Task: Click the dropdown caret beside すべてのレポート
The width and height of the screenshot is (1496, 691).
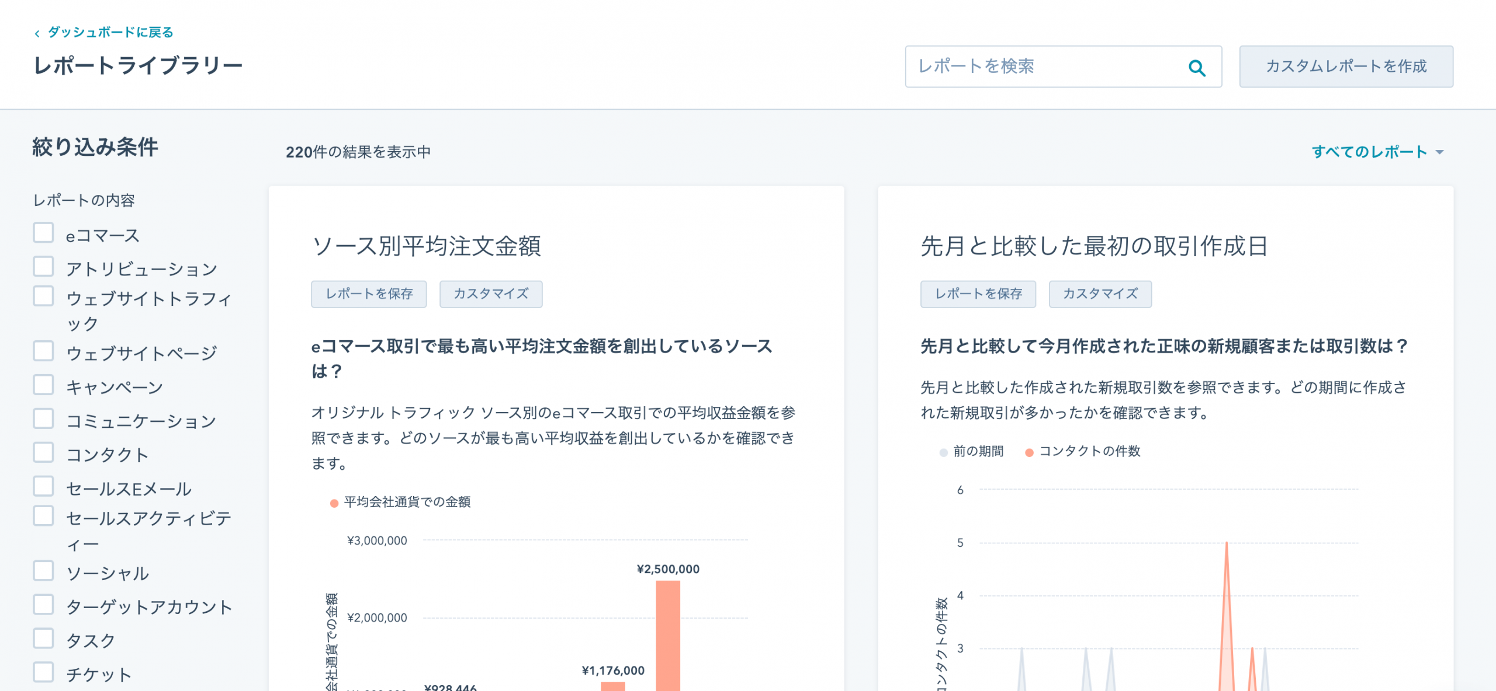Action: coord(1440,152)
